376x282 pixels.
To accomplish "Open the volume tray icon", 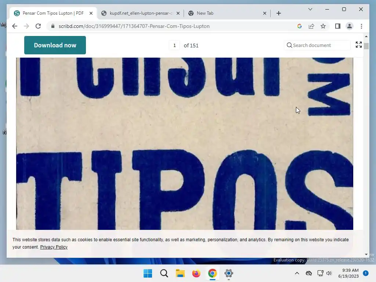I will click(x=329, y=273).
